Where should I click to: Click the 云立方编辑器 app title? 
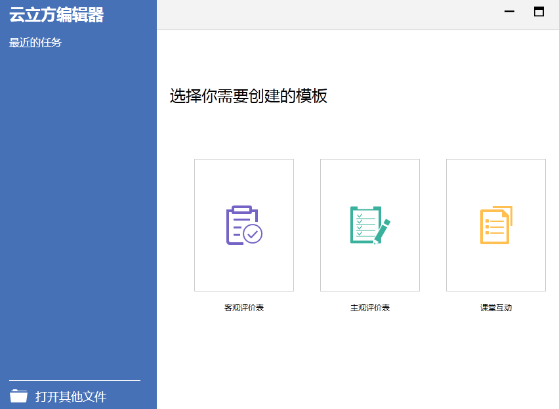tap(56, 15)
